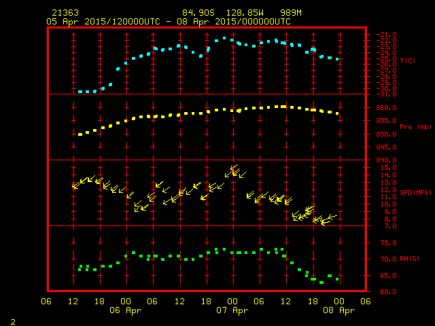Click the -31.0 temperature tick label
This screenshot has width=435, height=326.
pyautogui.click(x=386, y=94)
